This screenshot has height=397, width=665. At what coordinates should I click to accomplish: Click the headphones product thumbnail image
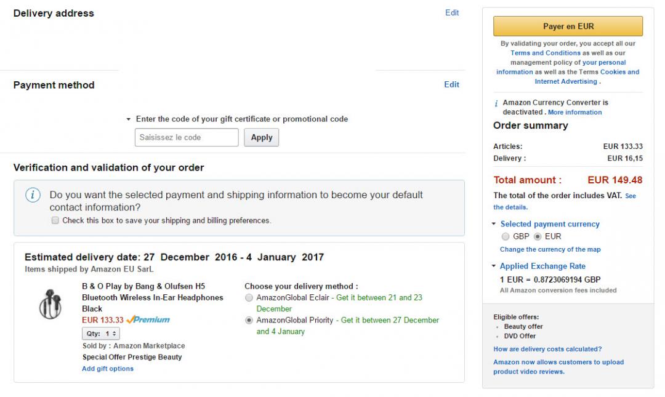coord(50,303)
